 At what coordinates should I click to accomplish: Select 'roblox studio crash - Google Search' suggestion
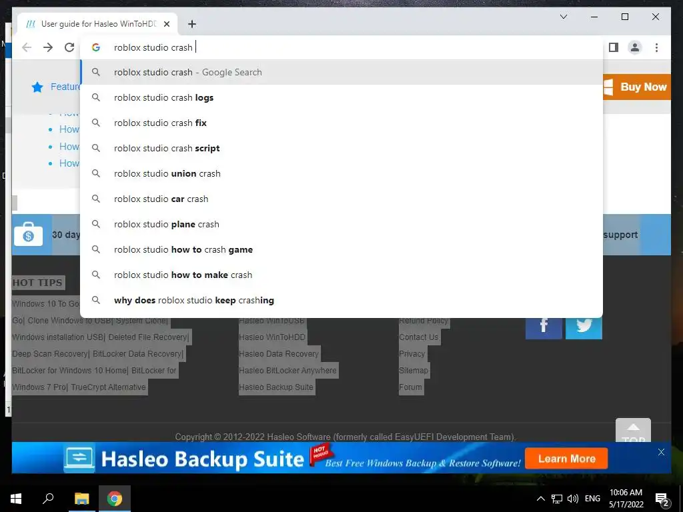tap(342, 72)
